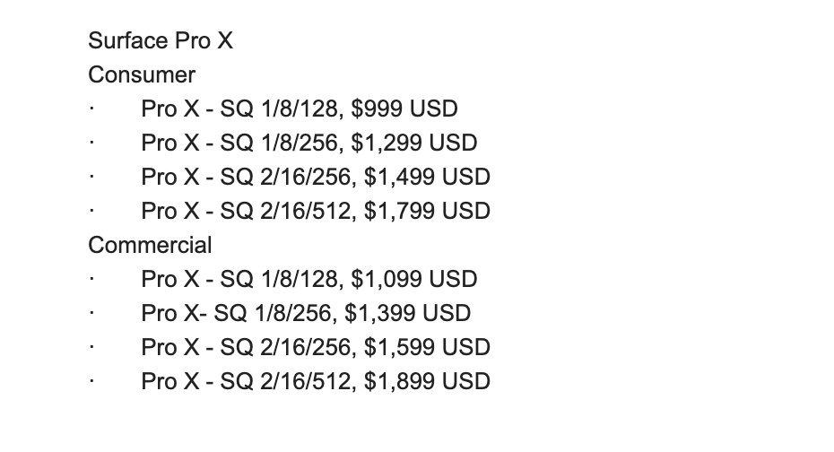Click the $1,099 USD price text
834x452 pixels.
414,279
